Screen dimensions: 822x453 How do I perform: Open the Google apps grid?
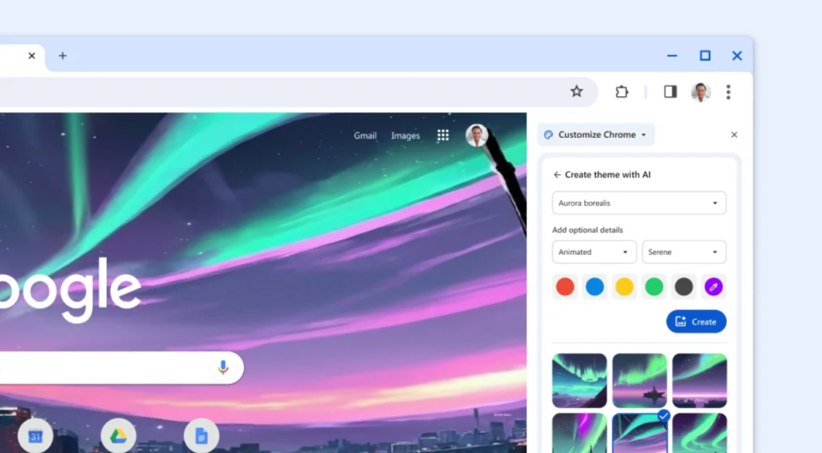pos(443,135)
